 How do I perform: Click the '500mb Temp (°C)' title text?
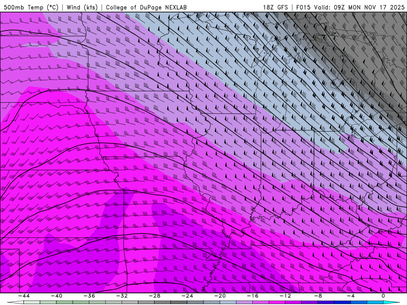coord(31,7)
